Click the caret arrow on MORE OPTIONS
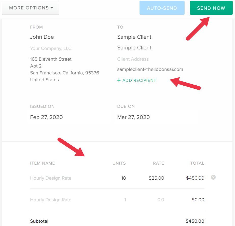 [52, 8]
